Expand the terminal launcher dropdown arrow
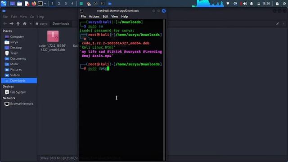Image resolution: width=288 pixels, height=162 pixels. [45, 4]
